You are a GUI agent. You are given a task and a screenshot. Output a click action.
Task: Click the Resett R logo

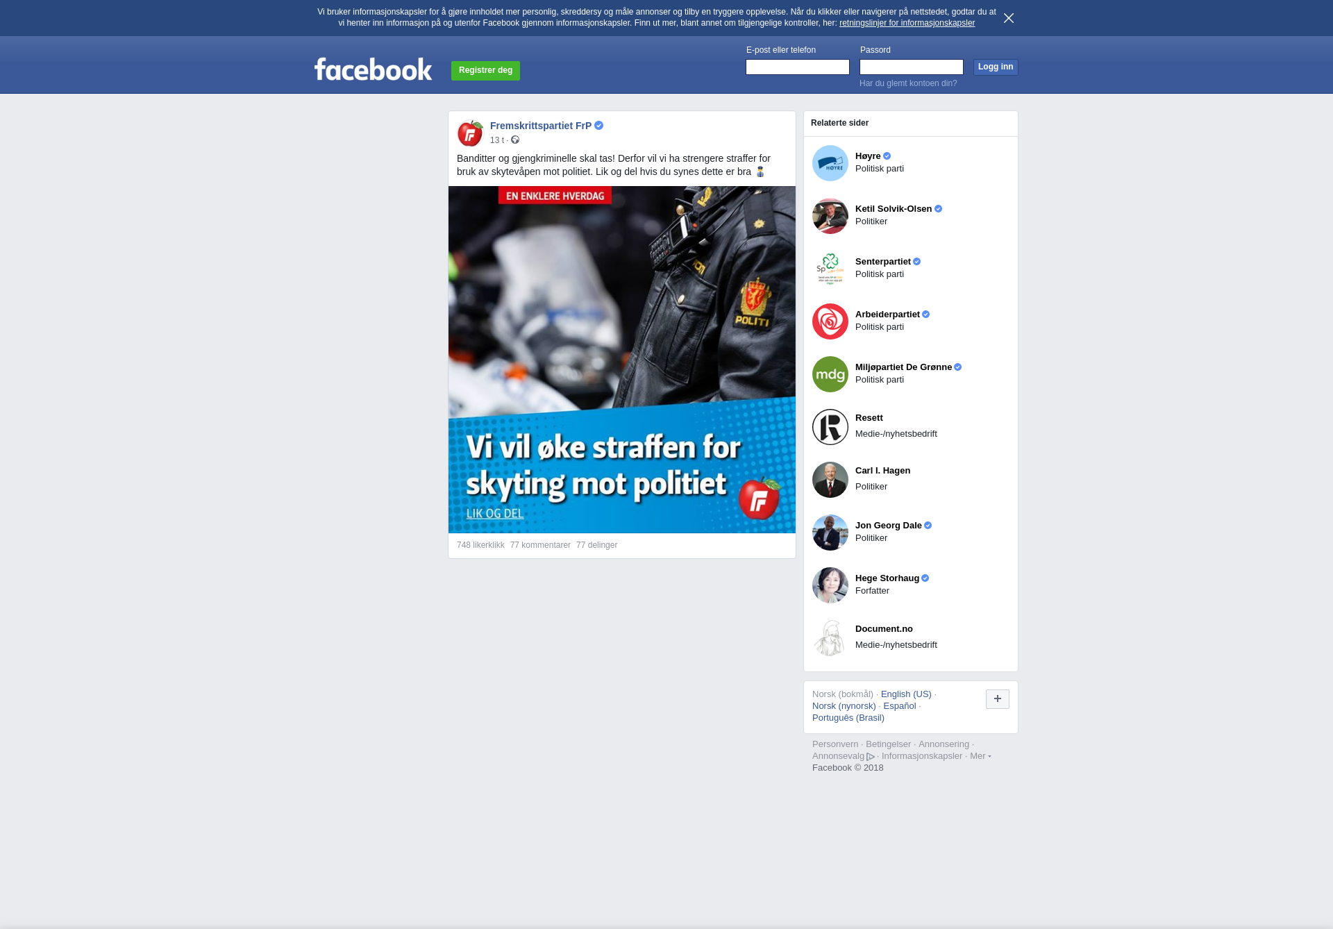click(830, 427)
